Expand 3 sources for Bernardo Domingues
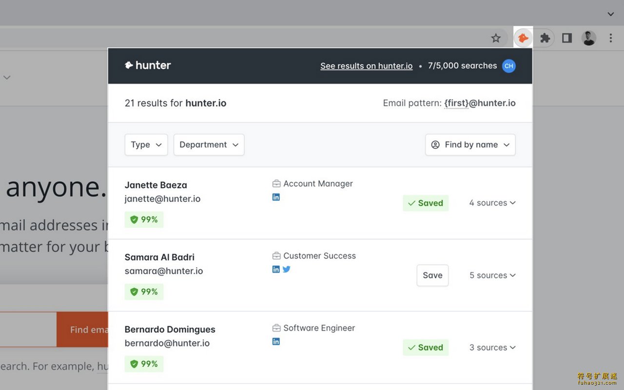Viewport: 624px width, 390px height. click(492, 348)
